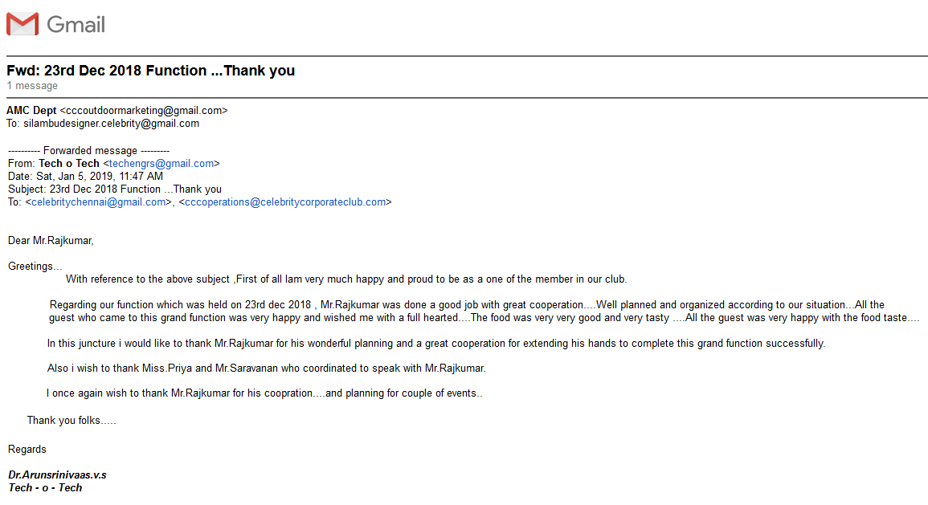Image resolution: width=928 pixels, height=505 pixels.
Task: Click the paragraph starting 'Regarding our function'
Action: pyautogui.click(x=484, y=311)
